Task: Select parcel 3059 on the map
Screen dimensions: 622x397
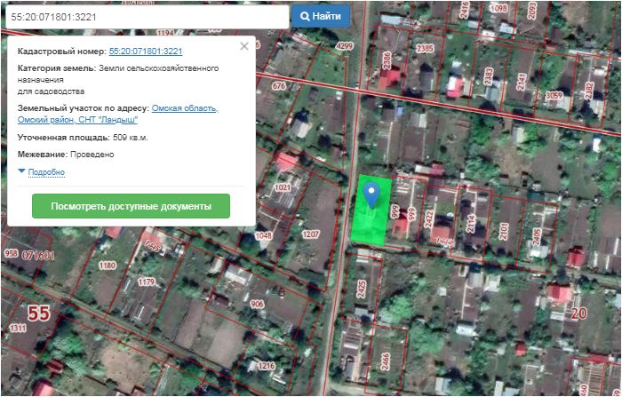Action: [x=554, y=95]
